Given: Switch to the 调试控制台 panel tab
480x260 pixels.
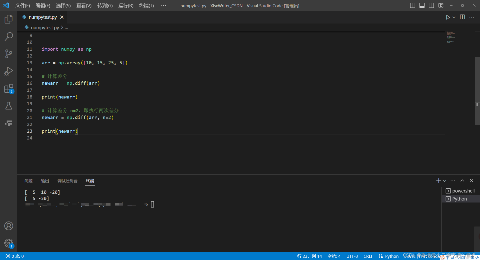Looking at the screenshot, I should tap(67, 181).
